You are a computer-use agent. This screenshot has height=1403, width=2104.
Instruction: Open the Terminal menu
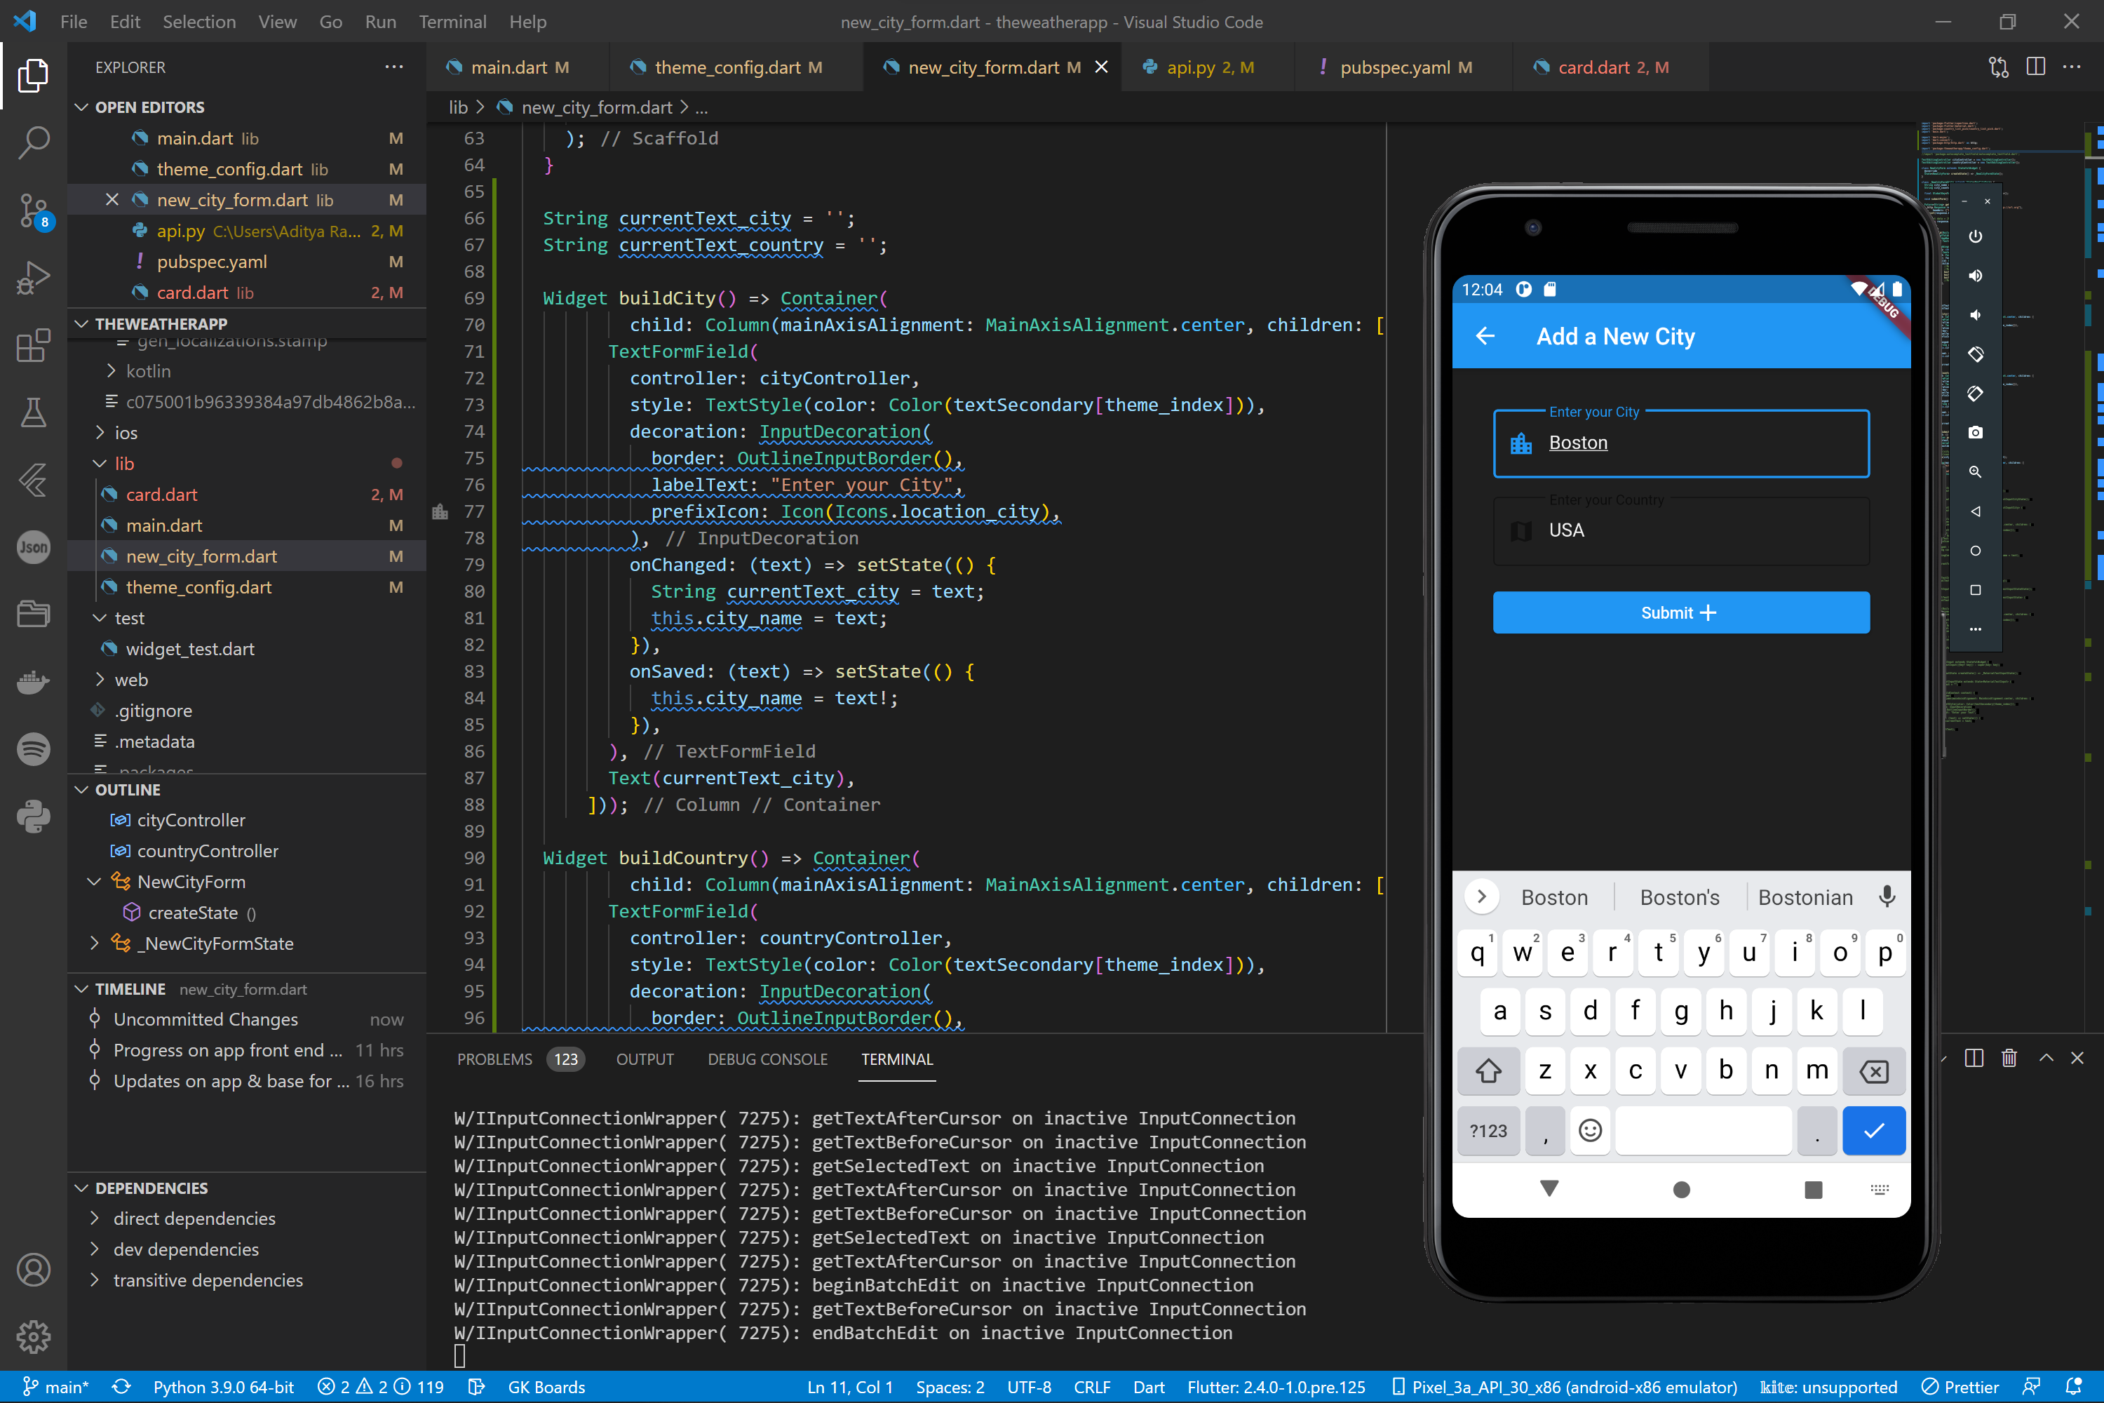coord(452,22)
